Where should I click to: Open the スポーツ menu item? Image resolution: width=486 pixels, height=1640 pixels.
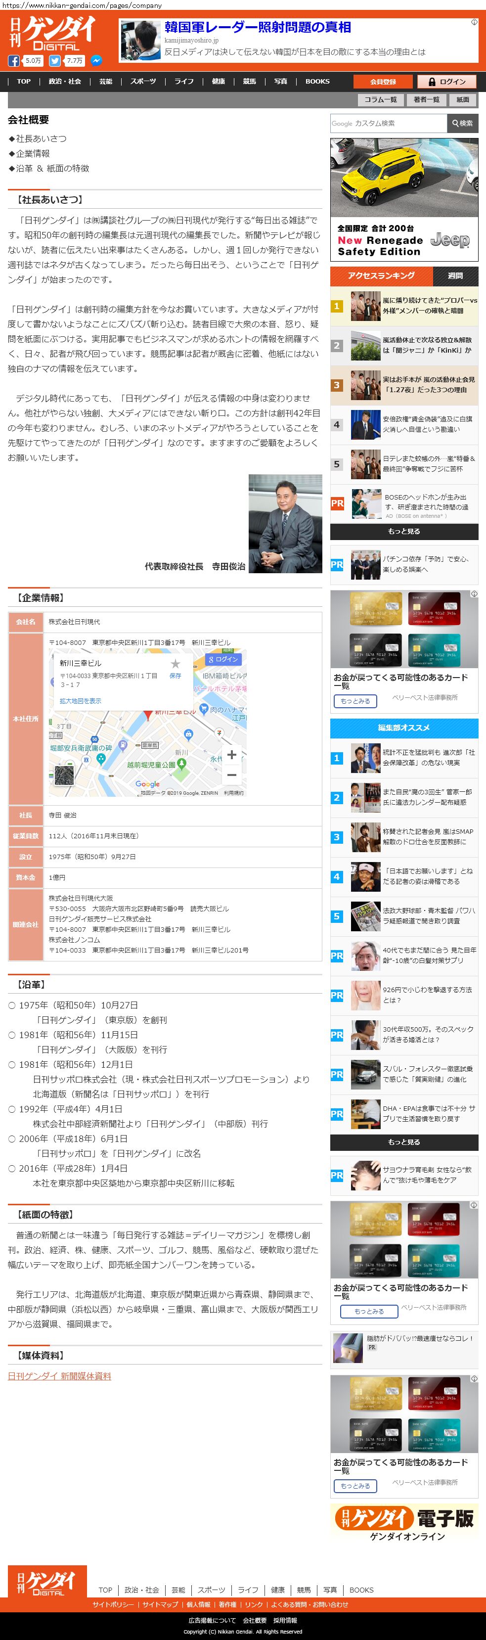[143, 82]
